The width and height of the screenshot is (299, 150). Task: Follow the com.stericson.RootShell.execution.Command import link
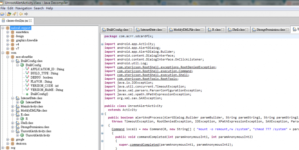point(154,71)
